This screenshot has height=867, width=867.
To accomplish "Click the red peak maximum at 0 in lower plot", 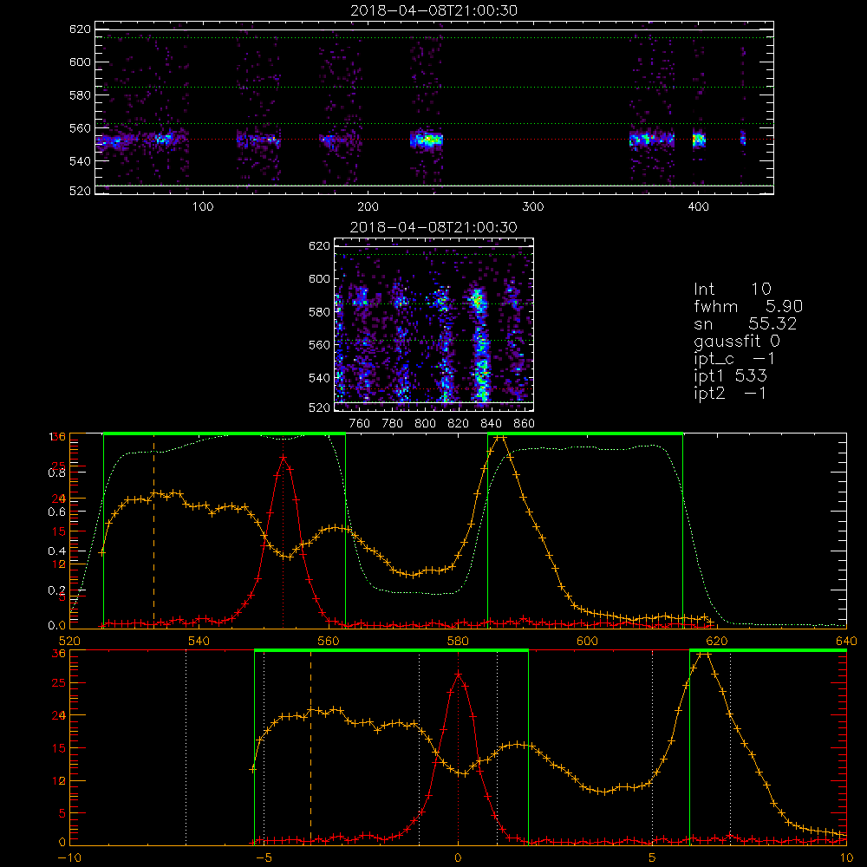I will 458,674.
